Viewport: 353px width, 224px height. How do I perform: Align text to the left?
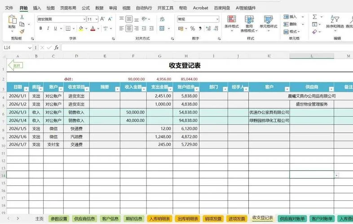121,29
